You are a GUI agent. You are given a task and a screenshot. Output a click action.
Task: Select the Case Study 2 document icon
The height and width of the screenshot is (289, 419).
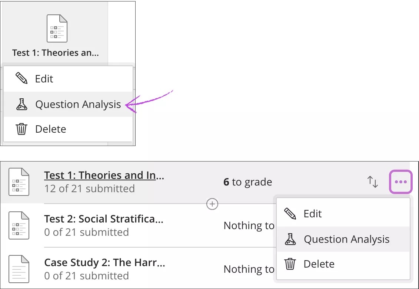[19, 269]
